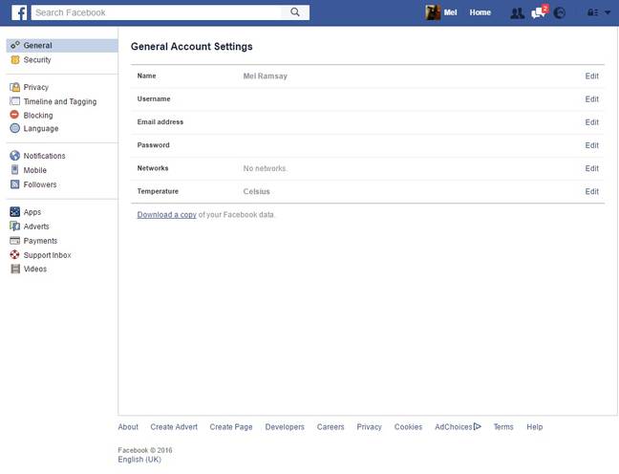The width and height of the screenshot is (619, 474).
Task: Click the Payments card icon
Action: pyautogui.click(x=14, y=240)
